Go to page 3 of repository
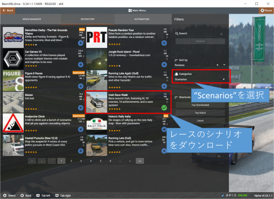 [80, 161]
